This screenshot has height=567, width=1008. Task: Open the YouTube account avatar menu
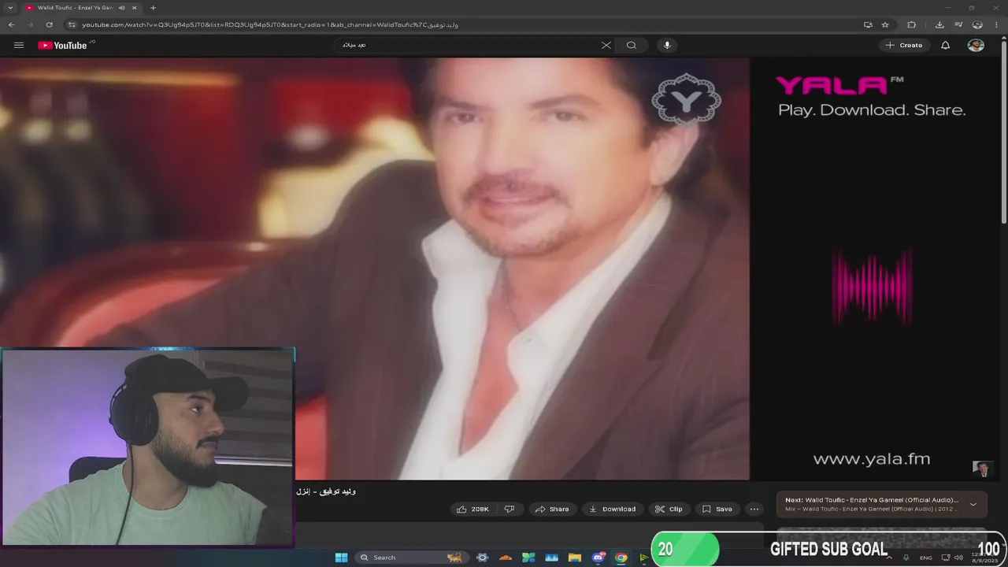(976, 45)
